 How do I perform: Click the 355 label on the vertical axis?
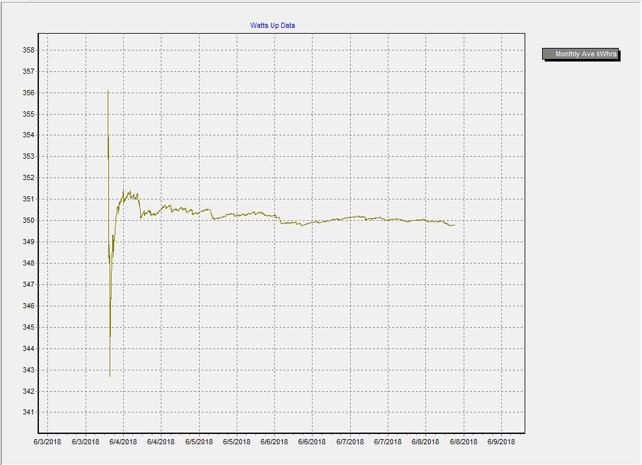click(29, 114)
